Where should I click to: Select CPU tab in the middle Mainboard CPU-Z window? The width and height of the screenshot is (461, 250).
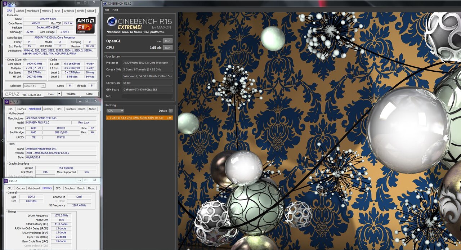11,109
